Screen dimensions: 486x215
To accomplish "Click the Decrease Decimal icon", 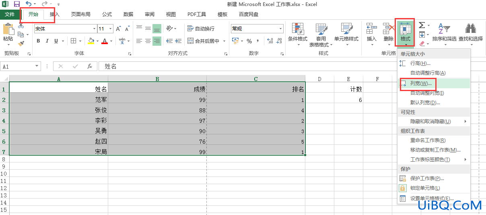I will [278, 41].
